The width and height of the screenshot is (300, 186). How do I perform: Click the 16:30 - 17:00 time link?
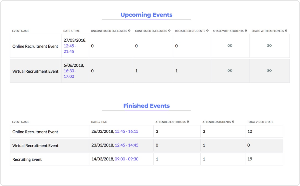(70, 73)
